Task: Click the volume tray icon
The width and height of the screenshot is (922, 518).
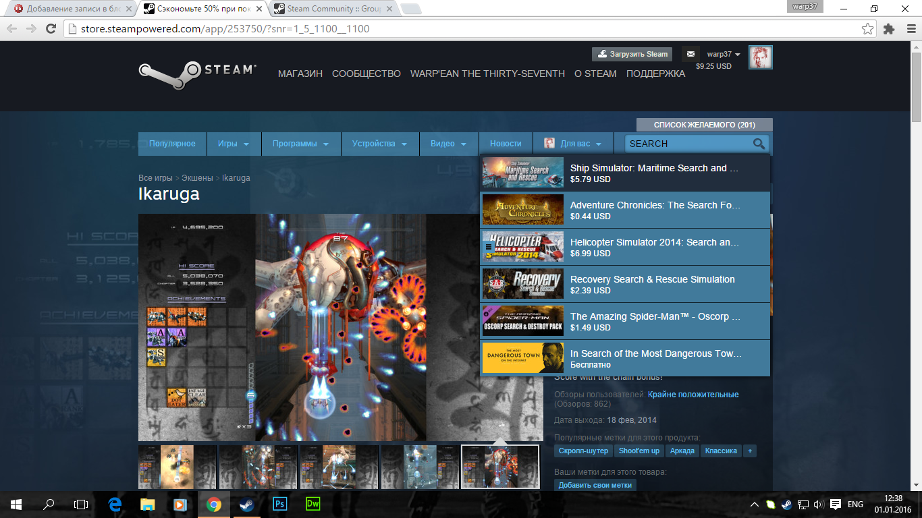Action: 819,504
